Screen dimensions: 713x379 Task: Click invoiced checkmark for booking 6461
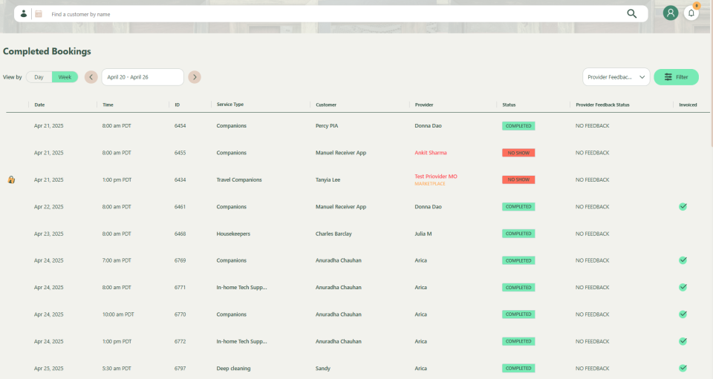[683, 207]
